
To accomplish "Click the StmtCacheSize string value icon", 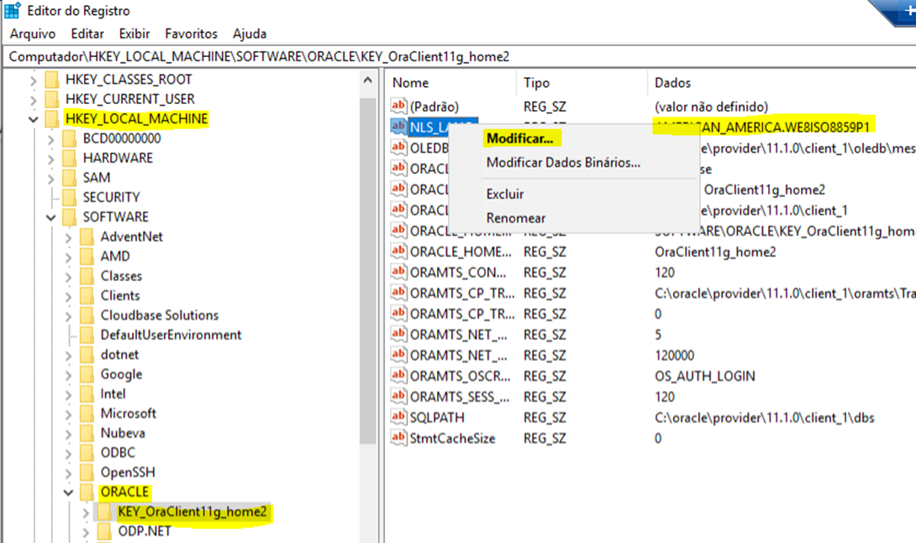I will tap(398, 437).
